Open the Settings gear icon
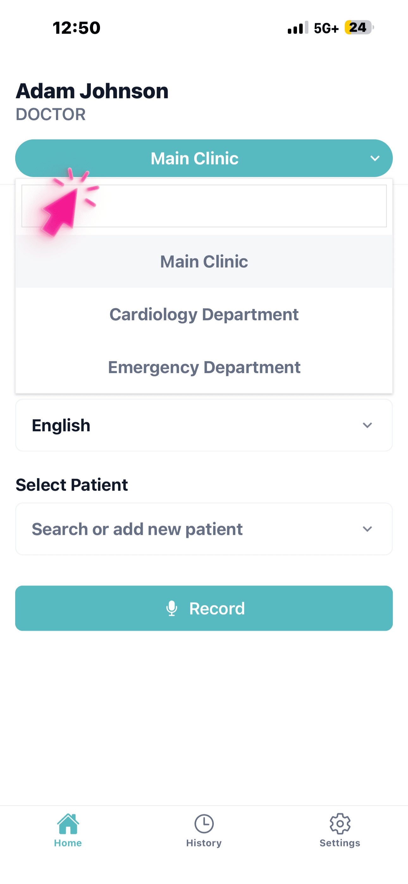 [340, 823]
